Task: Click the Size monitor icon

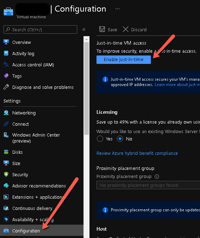Action: [x=6, y=163]
